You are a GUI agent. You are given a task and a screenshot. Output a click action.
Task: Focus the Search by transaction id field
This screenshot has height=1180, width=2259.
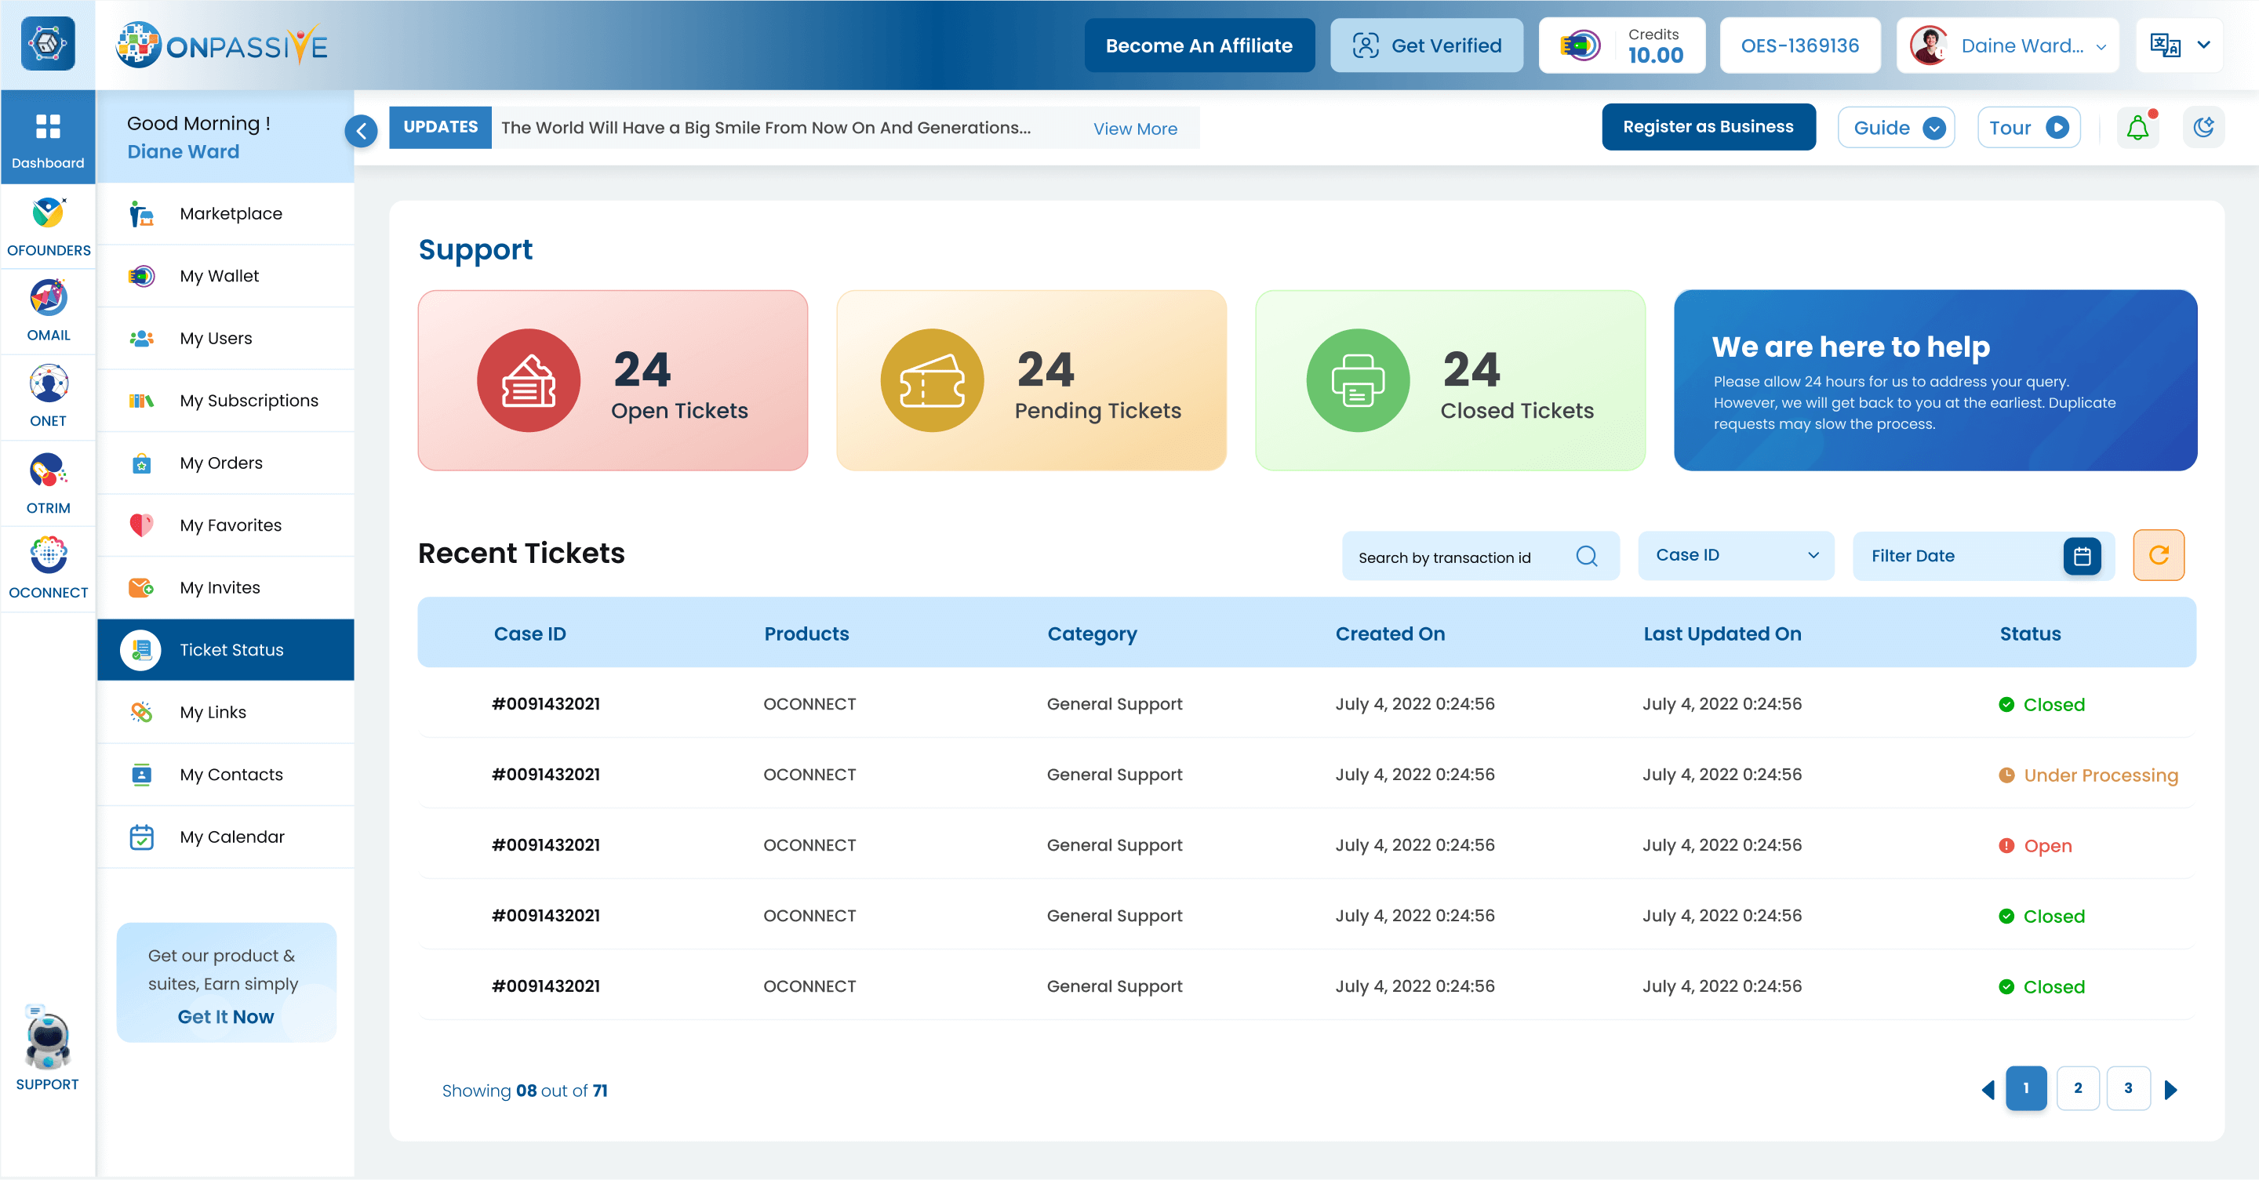[x=1480, y=556]
